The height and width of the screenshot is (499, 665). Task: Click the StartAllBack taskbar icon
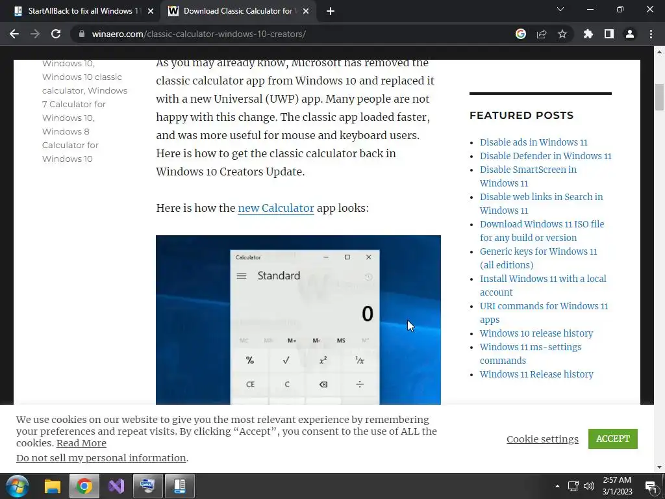click(x=179, y=486)
